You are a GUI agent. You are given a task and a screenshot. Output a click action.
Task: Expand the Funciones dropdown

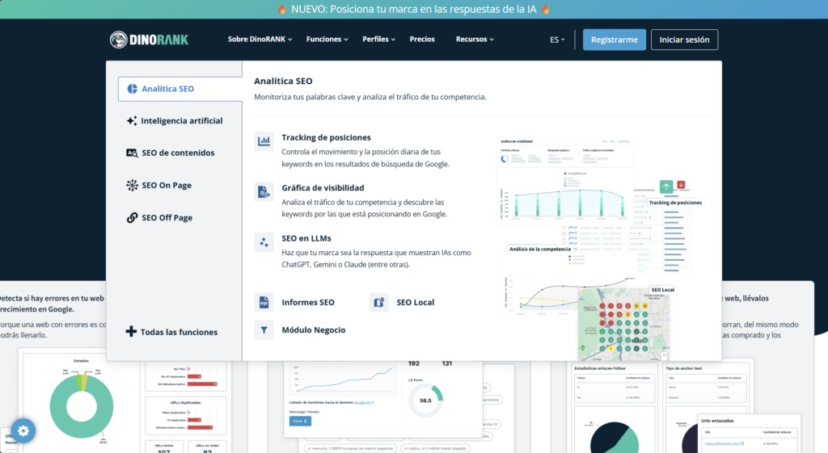[327, 40]
